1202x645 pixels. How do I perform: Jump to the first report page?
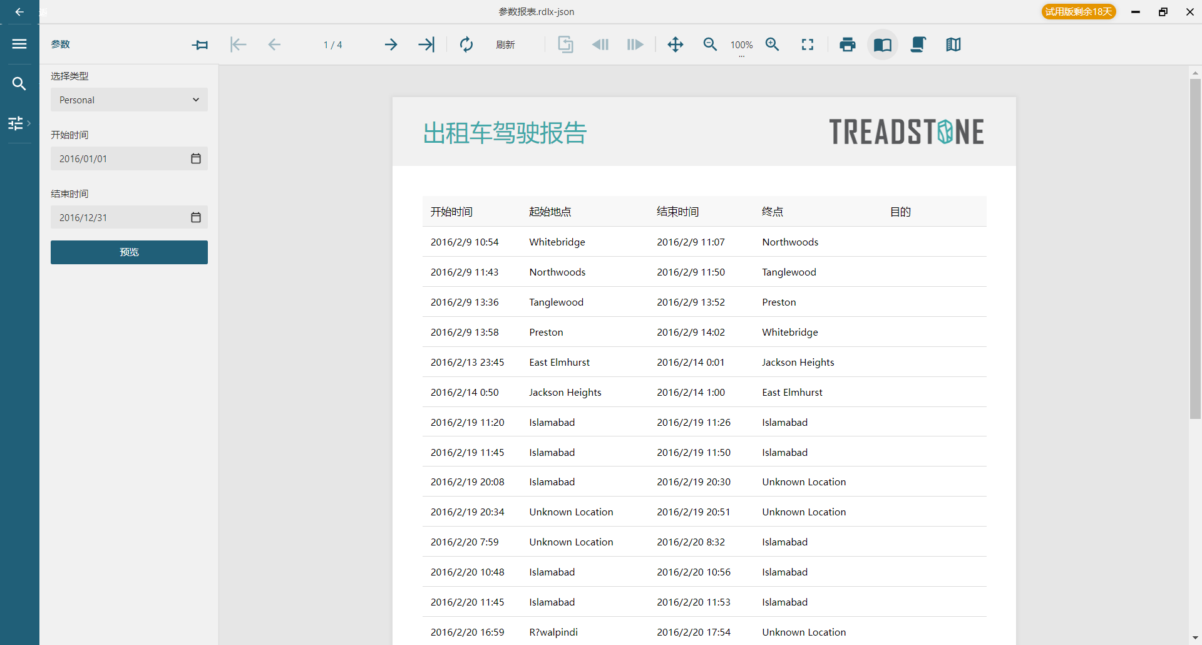click(x=237, y=44)
